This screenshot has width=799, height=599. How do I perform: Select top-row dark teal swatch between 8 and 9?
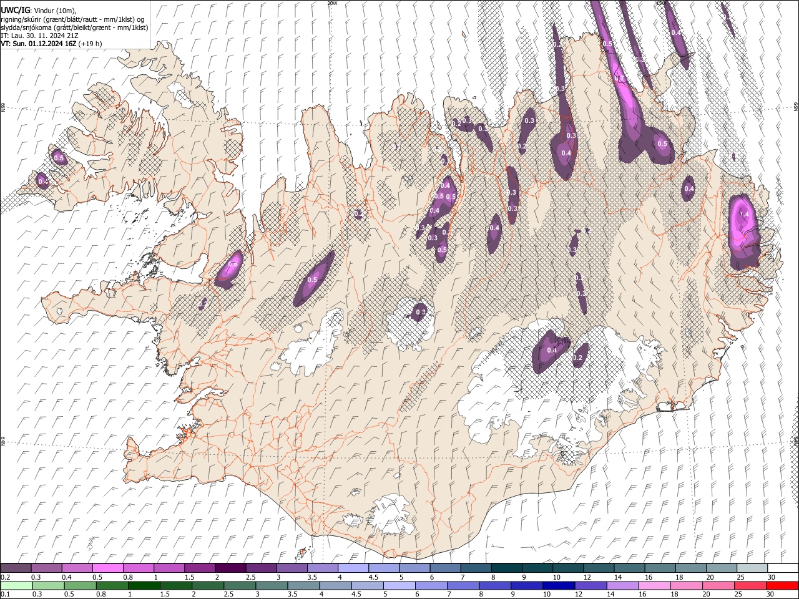click(506, 568)
